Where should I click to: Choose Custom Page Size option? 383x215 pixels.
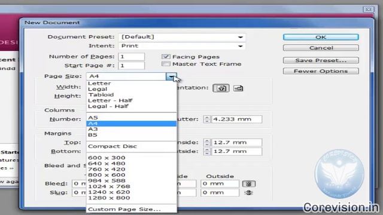pos(132,209)
